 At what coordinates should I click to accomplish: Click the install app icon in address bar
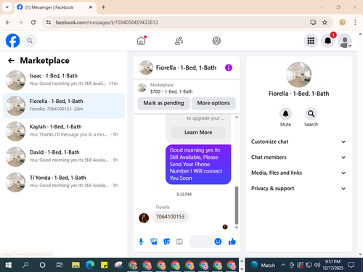click(313, 22)
